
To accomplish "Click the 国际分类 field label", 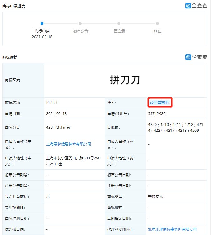I will [13, 127].
